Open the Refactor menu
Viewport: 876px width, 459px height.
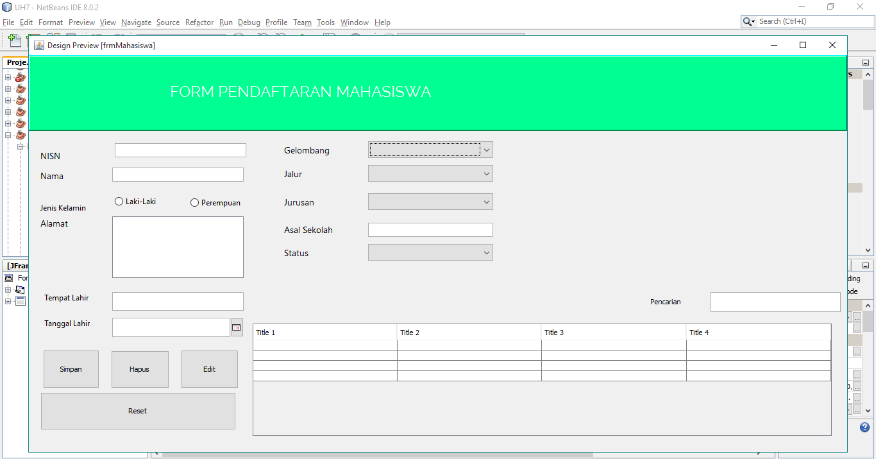tap(199, 22)
